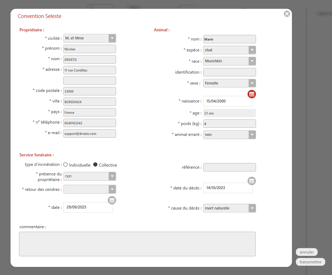The image size is (332, 275).
Task: Expand the animal errant dropdown
Action: click(252, 135)
